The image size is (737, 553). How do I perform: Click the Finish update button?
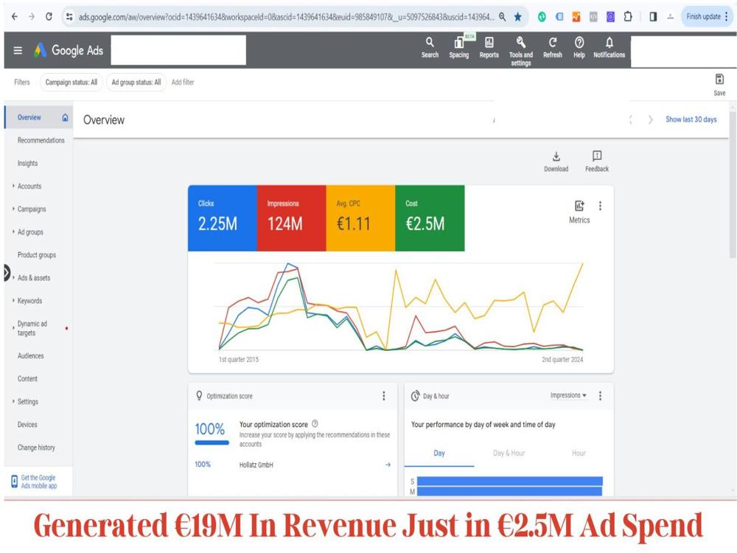click(707, 17)
